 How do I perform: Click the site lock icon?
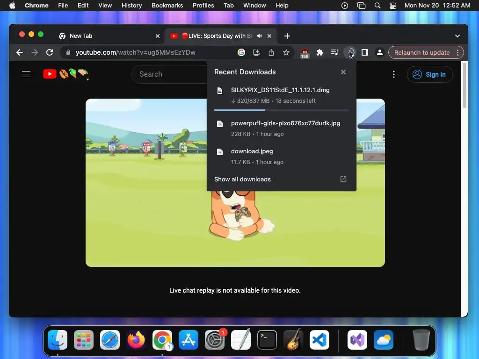pos(68,52)
